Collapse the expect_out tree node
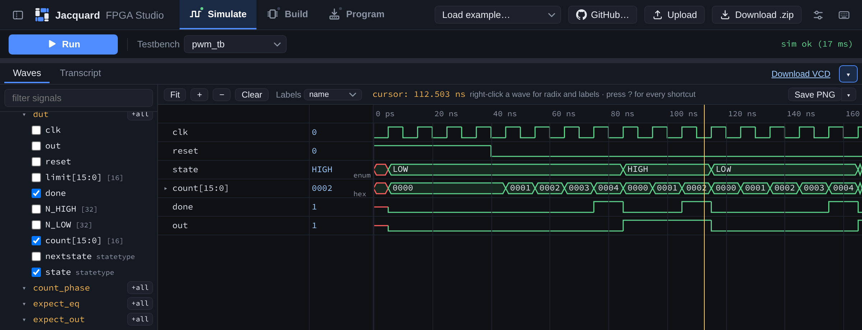This screenshot has height=330, width=862. [x=24, y=320]
